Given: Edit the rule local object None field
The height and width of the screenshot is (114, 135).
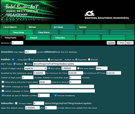Looking at the screenshot, I should tap(45, 82).
